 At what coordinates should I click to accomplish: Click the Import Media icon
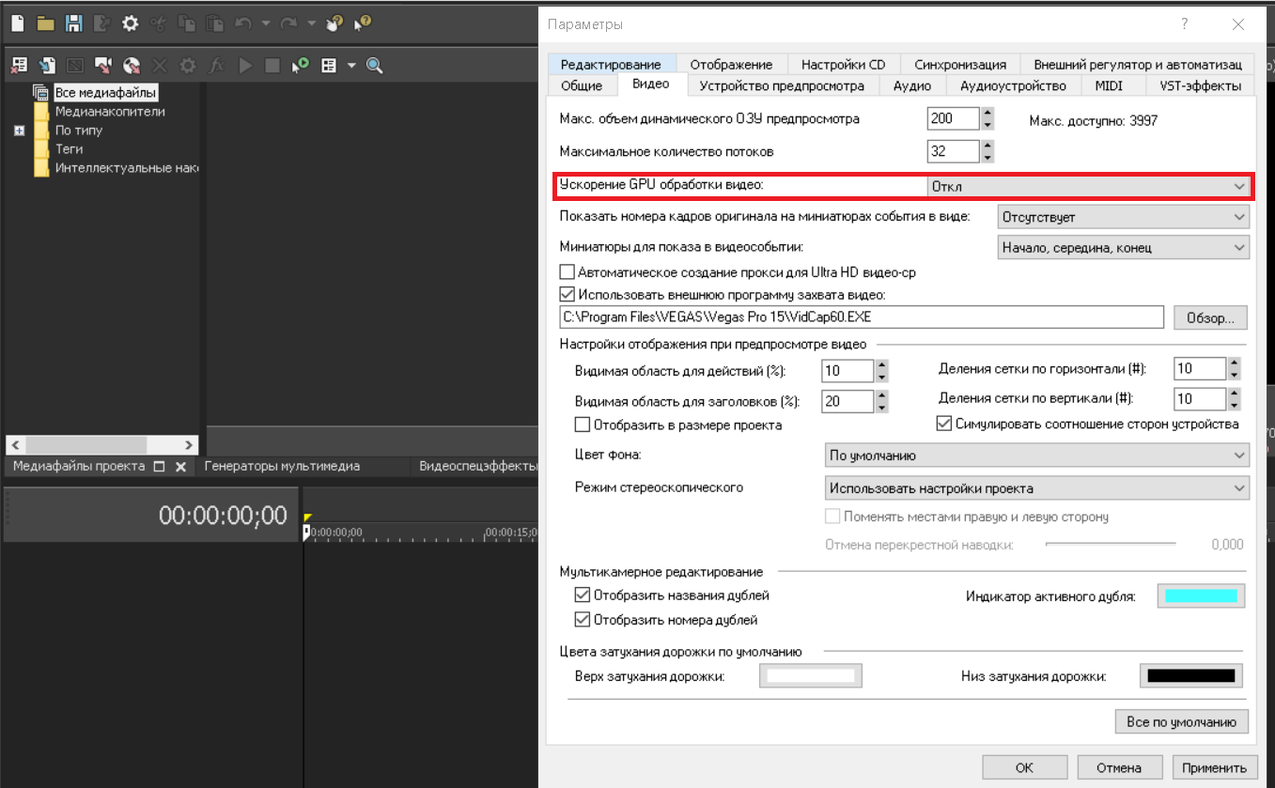coord(46,66)
